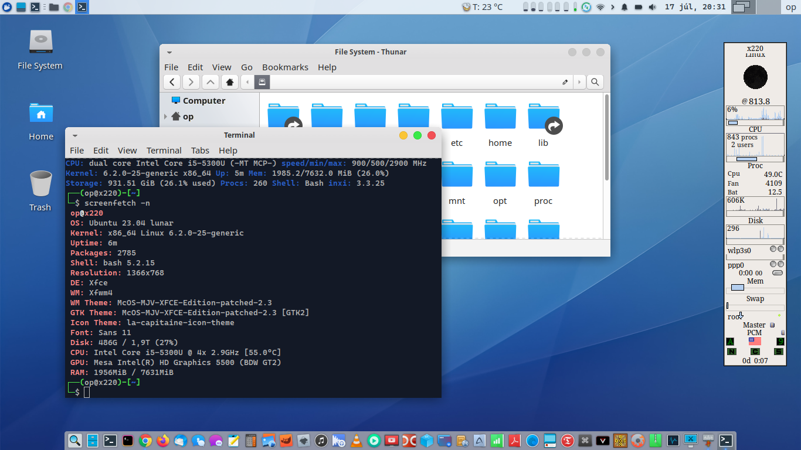Open the volume speaker icon
Screen dimensions: 801x450
click(x=652, y=7)
